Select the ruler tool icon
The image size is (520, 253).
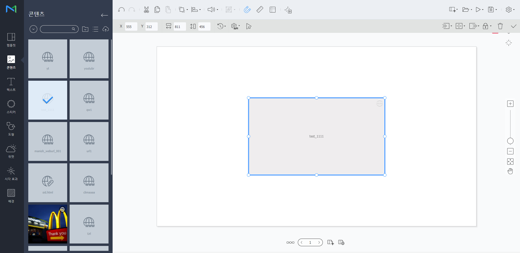pos(260,10)
